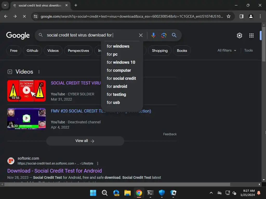Search by image with Google Lens icon
This screenshot has height=199, width=266.
click(164, 35)
